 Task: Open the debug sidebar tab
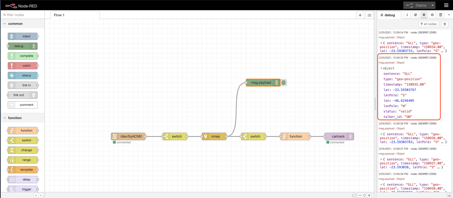point(389,15)
